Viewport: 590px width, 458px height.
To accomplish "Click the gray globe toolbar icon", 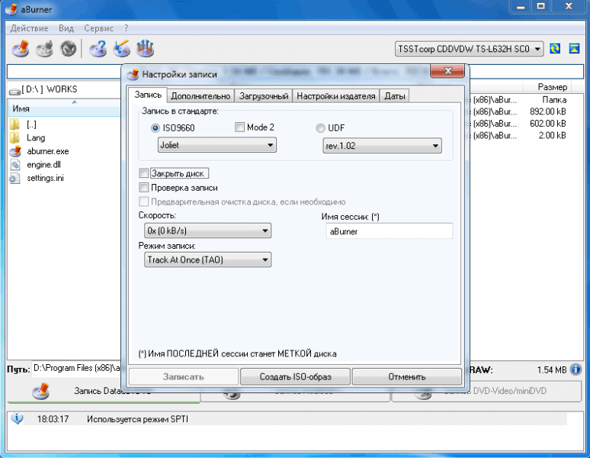I will click(x=68, y=49).
